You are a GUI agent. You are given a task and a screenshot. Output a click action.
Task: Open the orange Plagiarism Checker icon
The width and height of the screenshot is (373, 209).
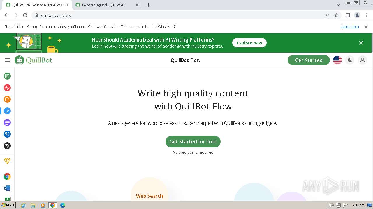click(x=7, y=99)
